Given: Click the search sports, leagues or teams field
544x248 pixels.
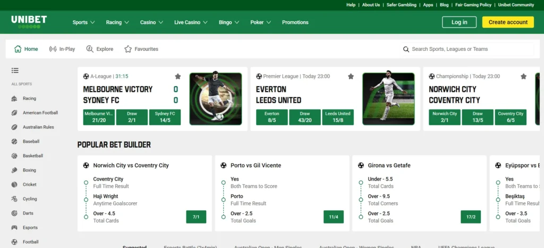Looking at the screenshot, I should 467,49.
